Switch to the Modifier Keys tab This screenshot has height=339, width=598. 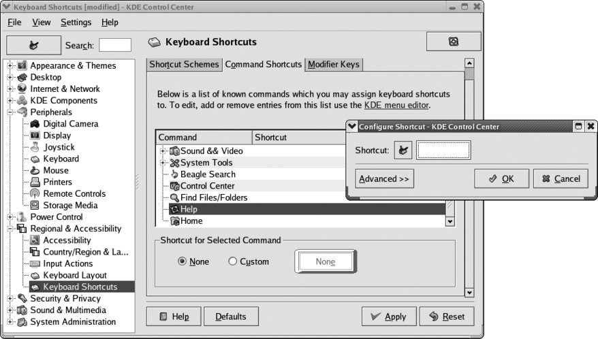tap(334, 64)
